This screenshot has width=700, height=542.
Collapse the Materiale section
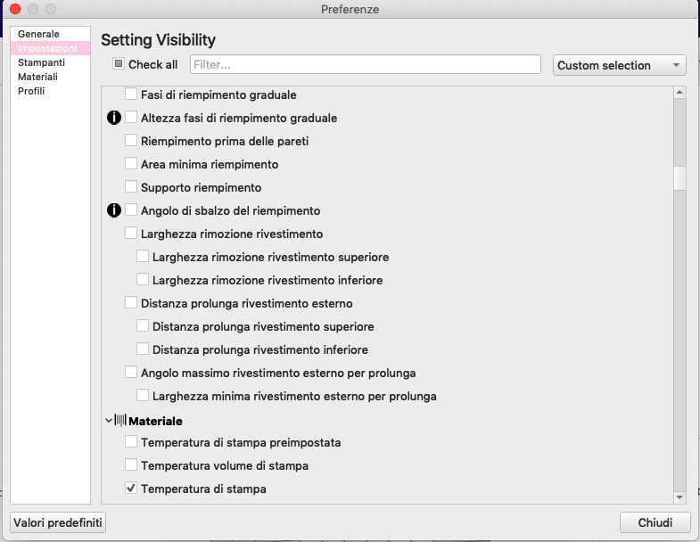click(108, 420)
